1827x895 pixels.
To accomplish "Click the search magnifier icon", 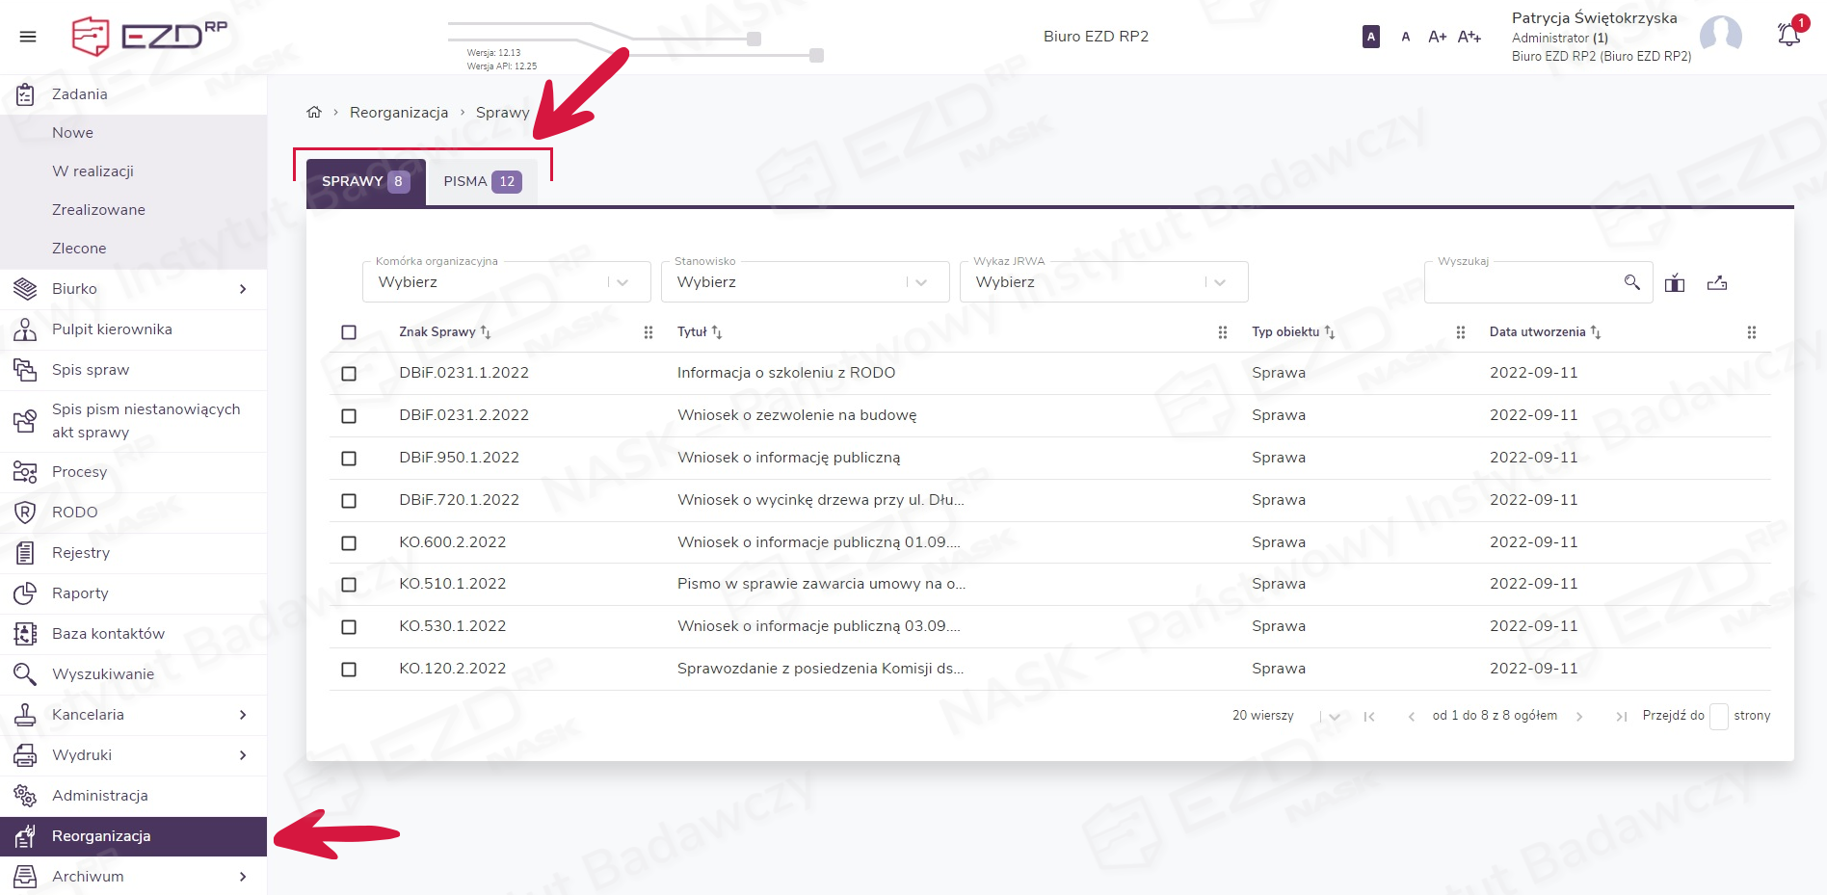I will pyautogui.click(x=1631, y=282).
